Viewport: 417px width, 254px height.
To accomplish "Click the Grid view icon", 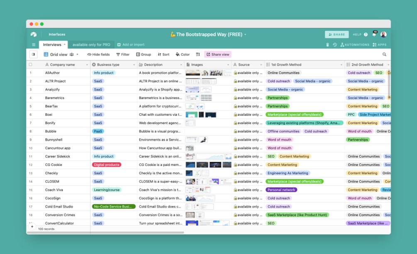I will click(46, 54).
